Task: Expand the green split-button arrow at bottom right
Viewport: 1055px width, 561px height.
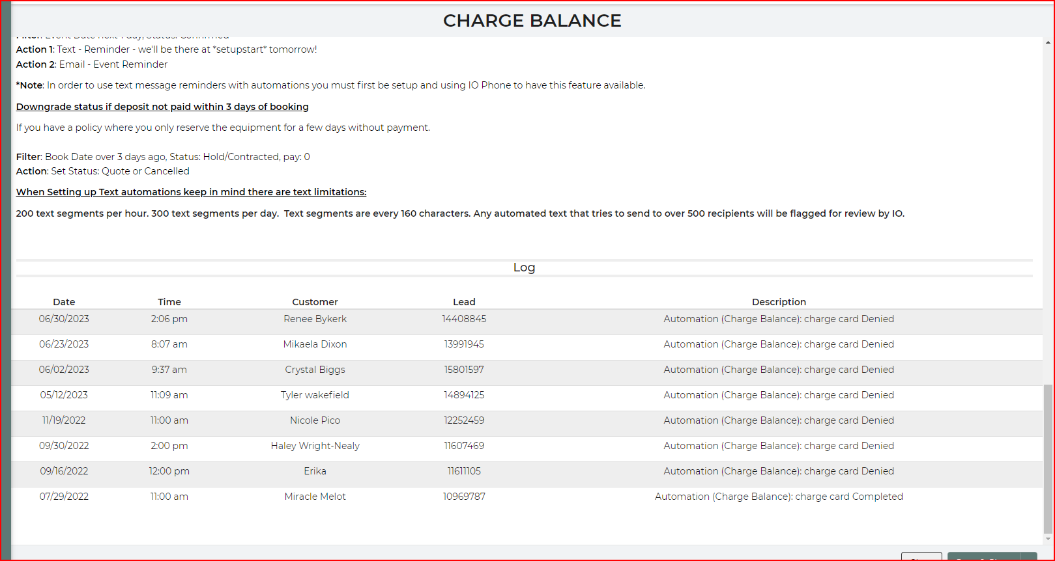Action: (x=1029, y=556)
